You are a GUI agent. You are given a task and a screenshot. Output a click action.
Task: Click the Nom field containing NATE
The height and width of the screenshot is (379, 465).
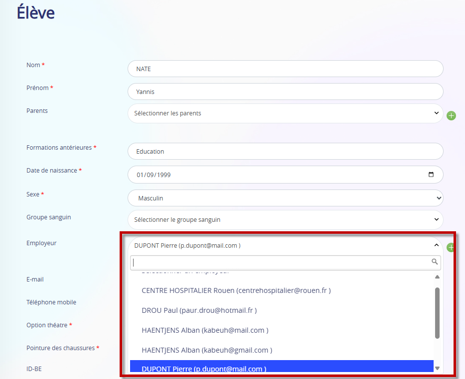(285, 69)
